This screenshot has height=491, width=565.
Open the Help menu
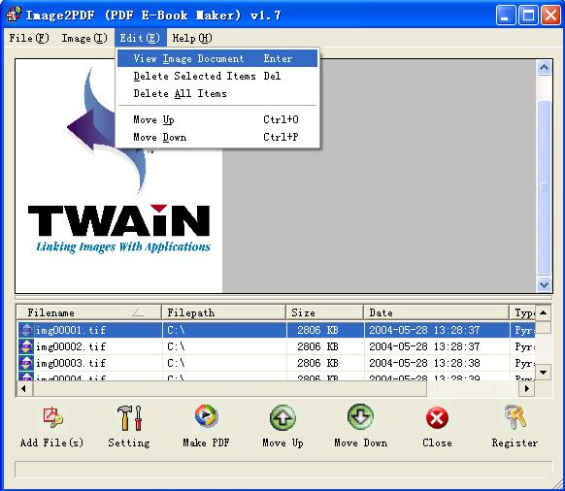(x=192, y=38)
